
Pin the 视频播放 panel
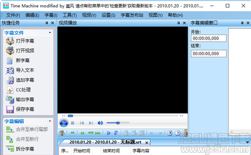(179, 23)
